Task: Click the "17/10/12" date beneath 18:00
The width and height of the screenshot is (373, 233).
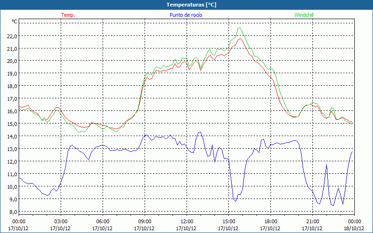Action: (x=270, y=228)
